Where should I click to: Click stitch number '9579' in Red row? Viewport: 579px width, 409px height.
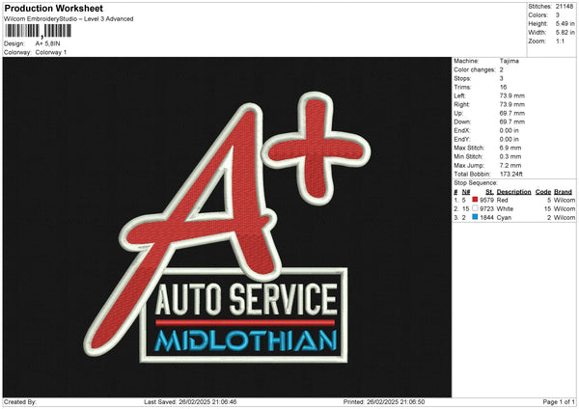click(486, 200)
